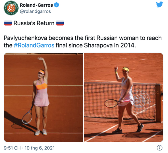The width and height of the screenshot is (168, 153).
Task: Click the yellow visor in the right photo
Action: [x=125, y=69]
